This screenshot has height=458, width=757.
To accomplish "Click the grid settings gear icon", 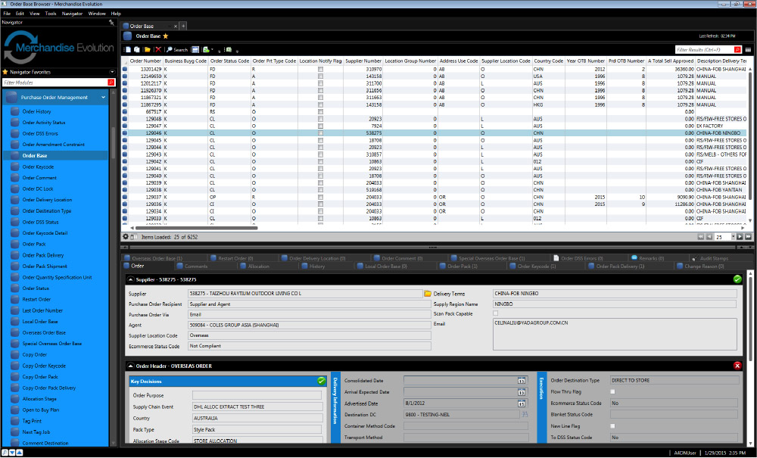I will 126,237.
